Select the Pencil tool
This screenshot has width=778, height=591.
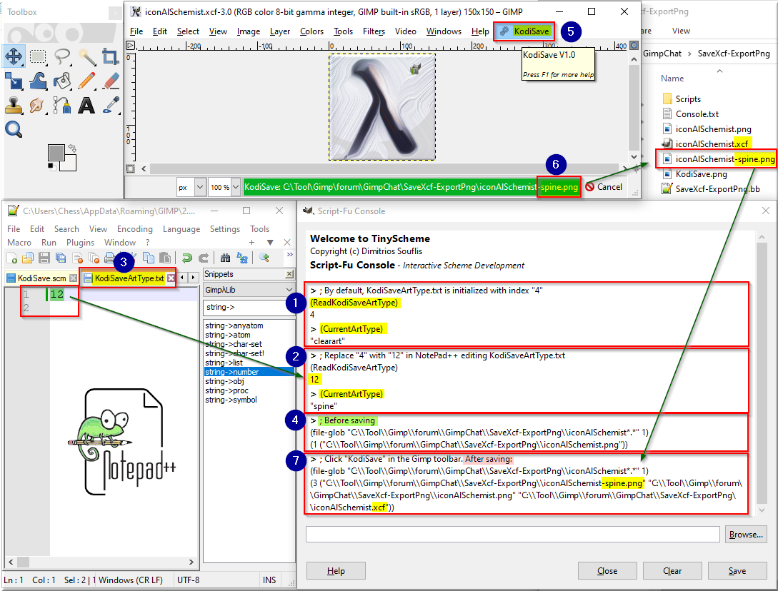87,81
